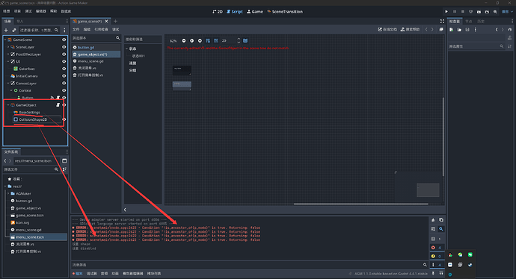Reset the visual script graph zoom

click(192, 41)
